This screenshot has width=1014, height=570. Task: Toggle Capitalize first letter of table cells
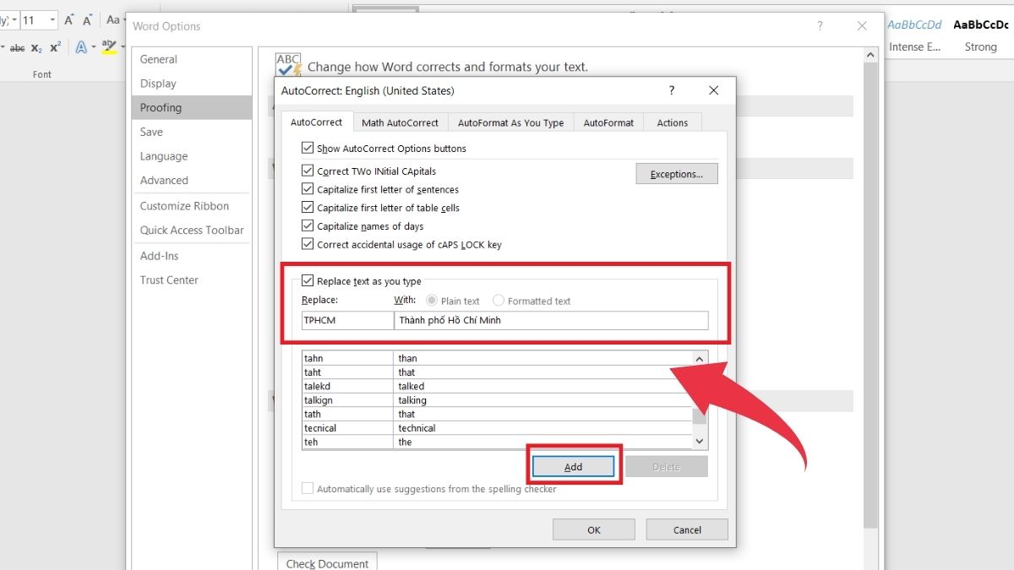pyautogui.click(x=308, y=208)
